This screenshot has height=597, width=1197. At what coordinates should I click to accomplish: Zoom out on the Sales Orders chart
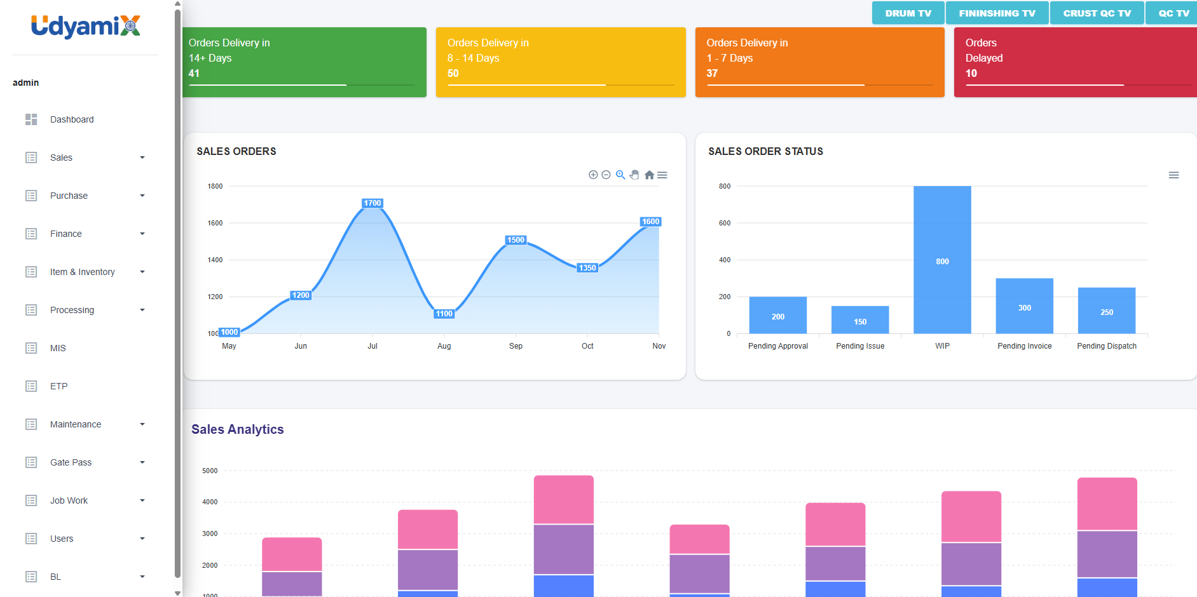(x=606, y=175)
